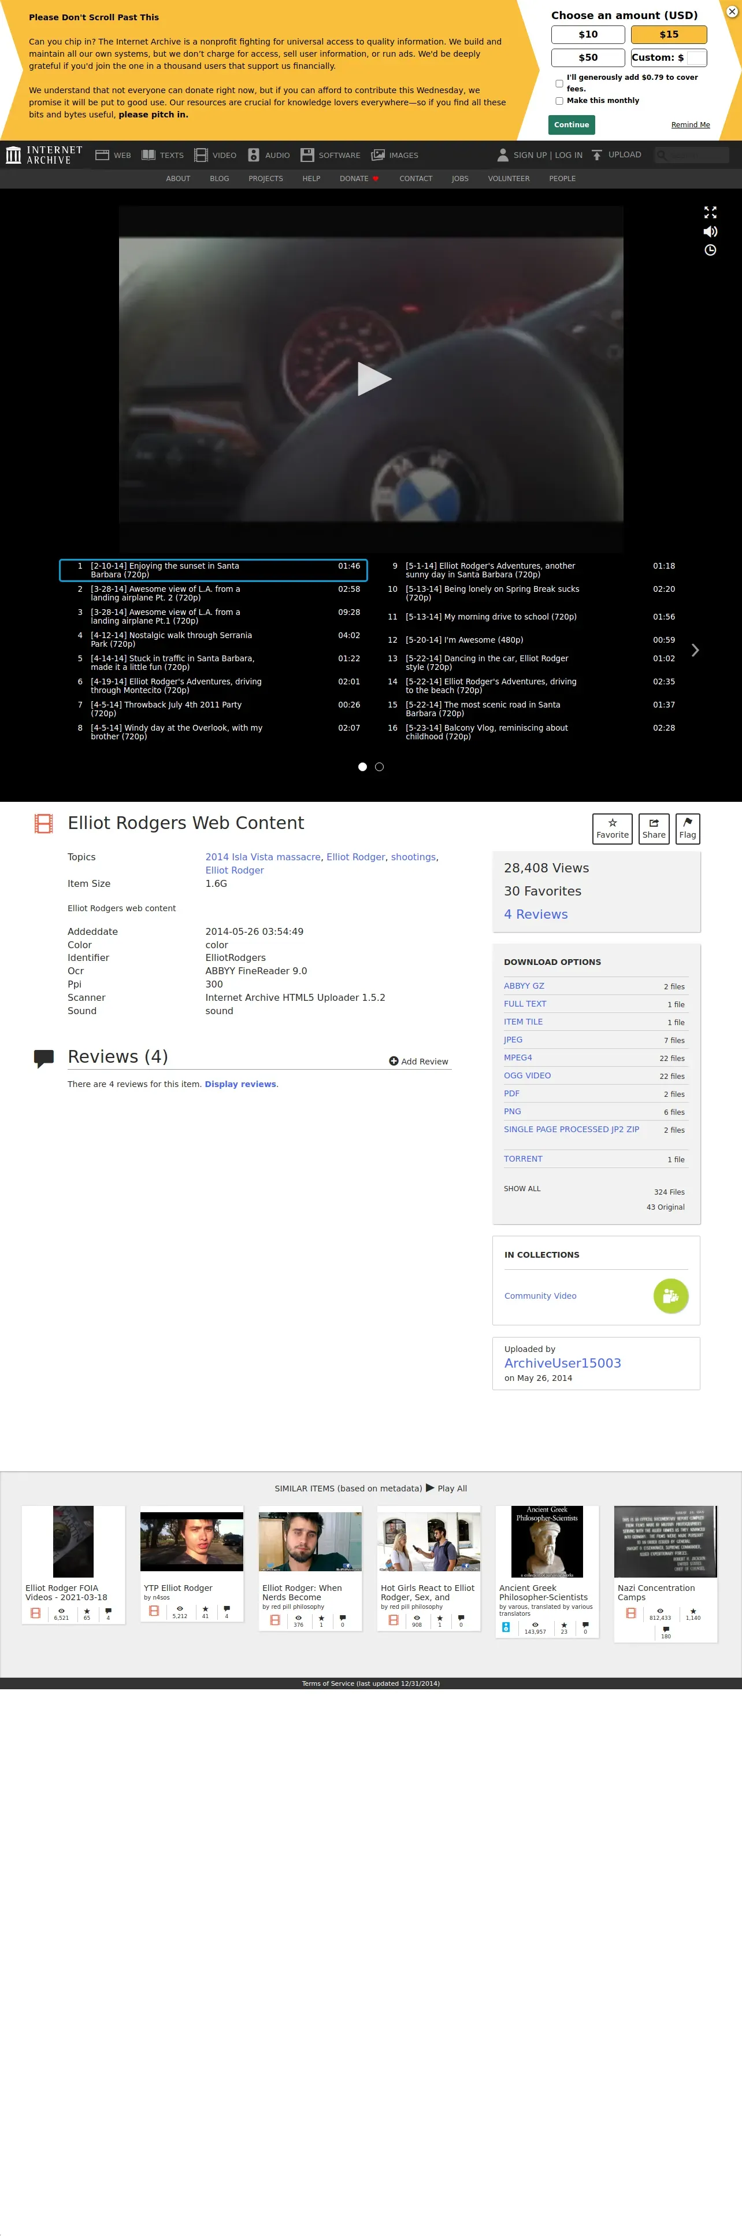
Task: Open the Audio media type menu
Action: point(269,155)
